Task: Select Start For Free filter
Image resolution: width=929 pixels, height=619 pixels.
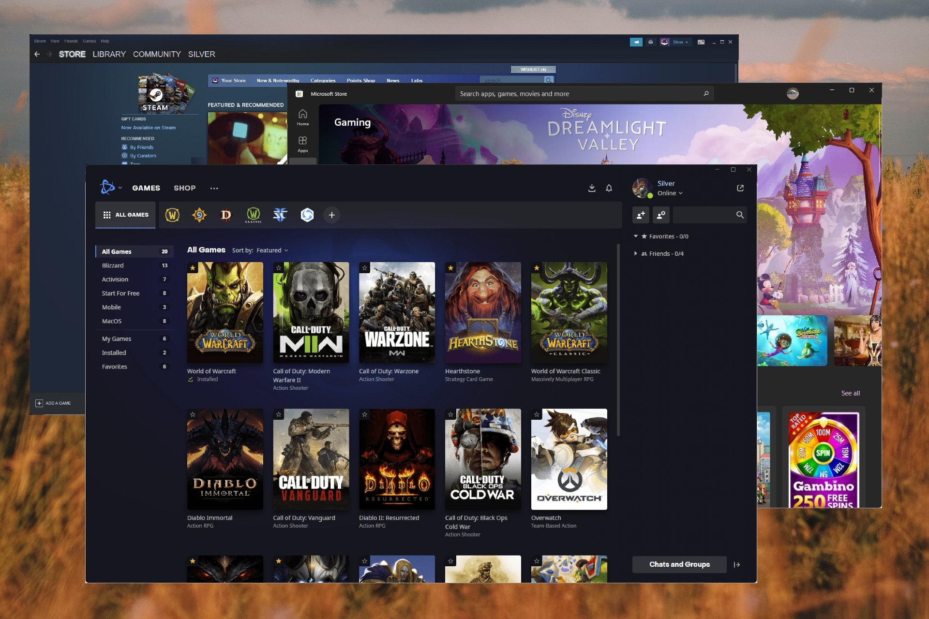Action: 134,294
